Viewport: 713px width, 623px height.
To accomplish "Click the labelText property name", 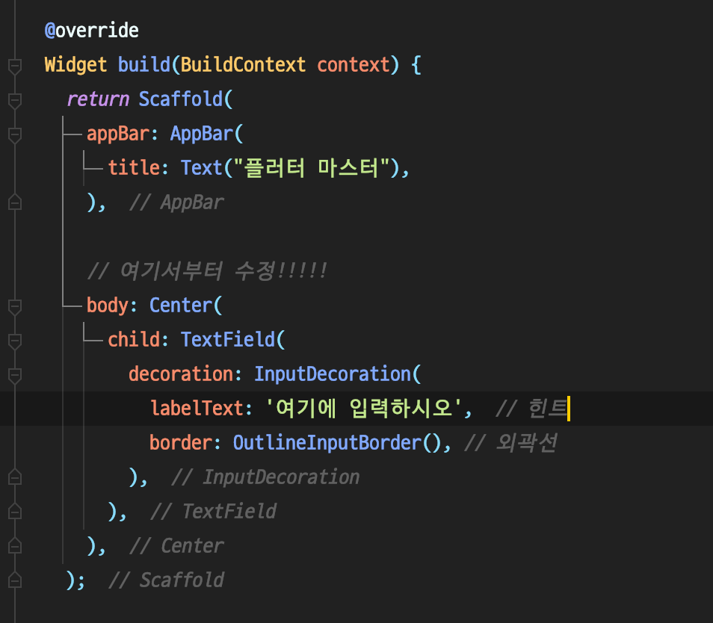I will click(x=197, y=408).
